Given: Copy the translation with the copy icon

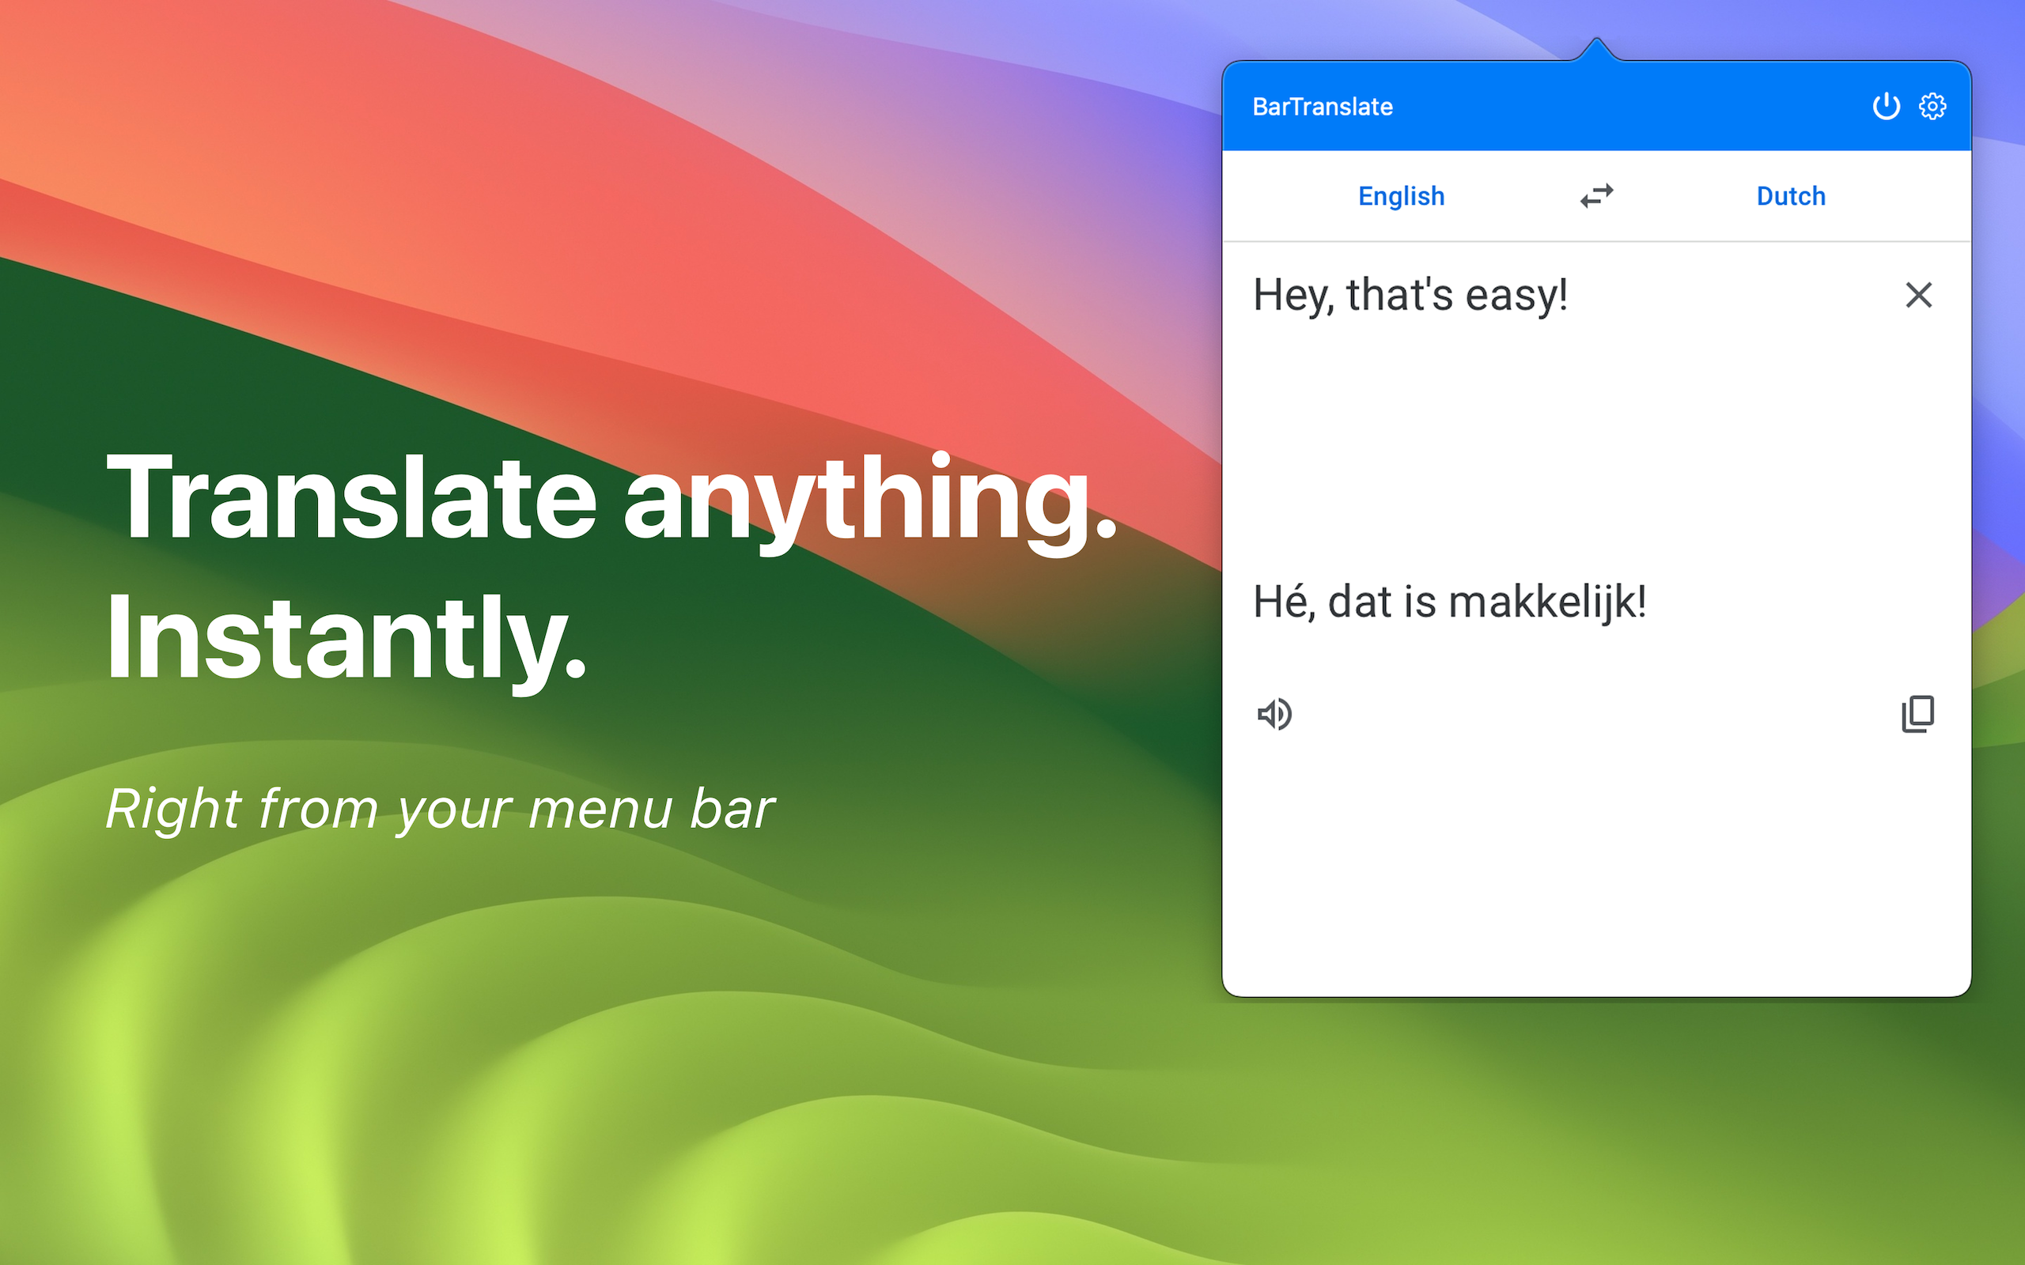Looking at the screenshot, I should 1917,714.
